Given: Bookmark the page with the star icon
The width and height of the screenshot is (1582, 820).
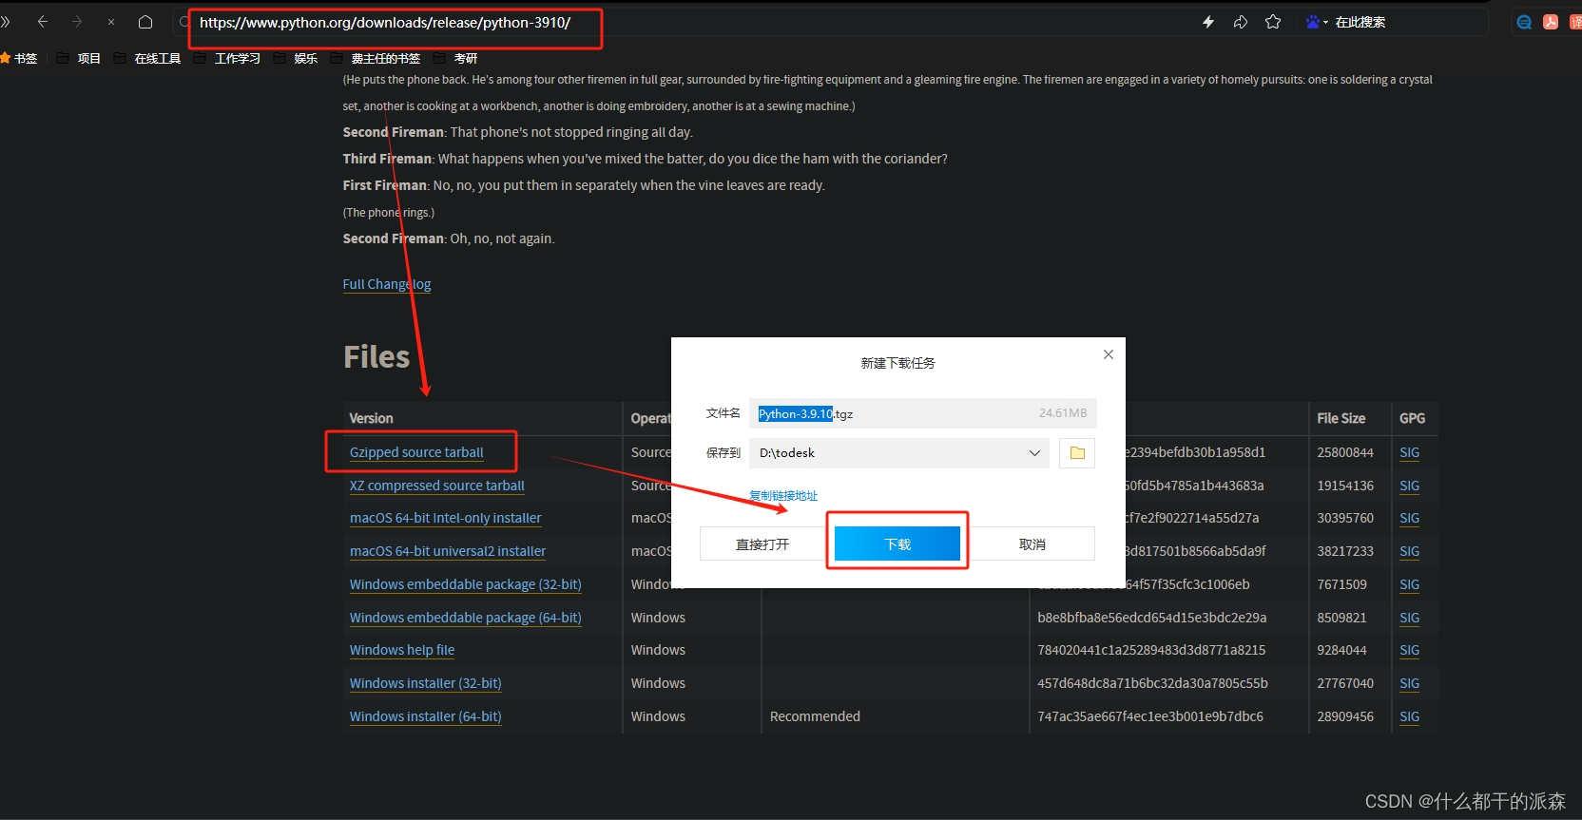Looking at the screenshot, I should pyautogui.click(x=1273, y=22).
